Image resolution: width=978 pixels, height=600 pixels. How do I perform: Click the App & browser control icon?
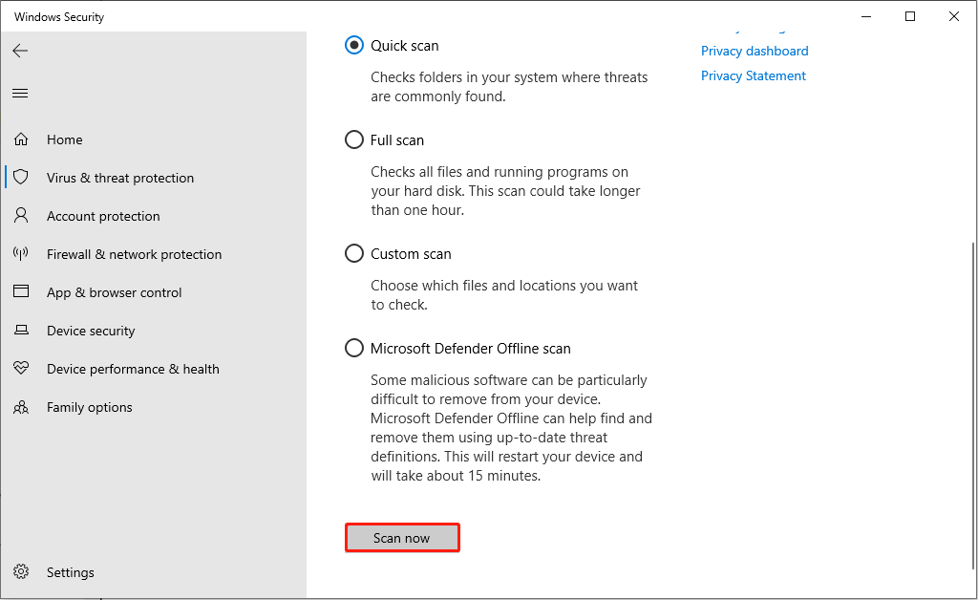pyautogui.click(x=21, y=292)
